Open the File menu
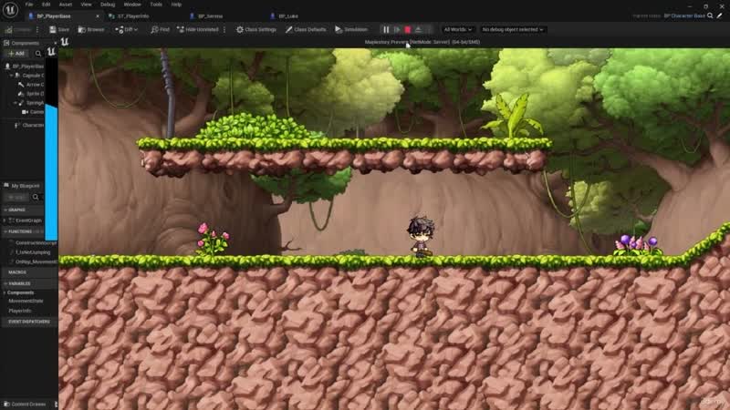730x410 pixels. coord(29,5)
